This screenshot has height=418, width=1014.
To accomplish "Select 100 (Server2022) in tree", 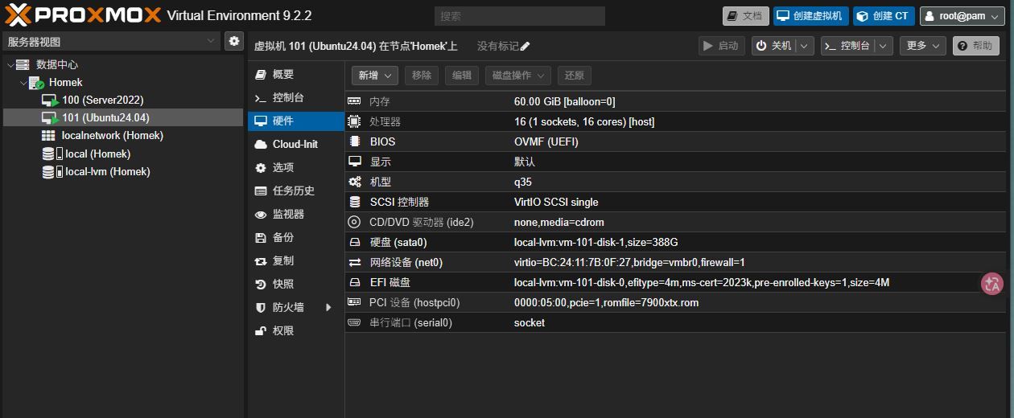I will [103, 100].
